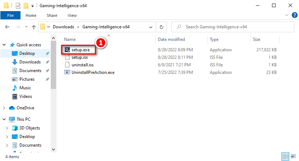Open the File ribbon tab

point(10,15)
